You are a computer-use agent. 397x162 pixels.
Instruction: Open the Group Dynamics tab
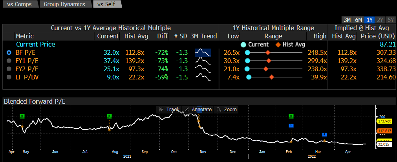point(64,4)
